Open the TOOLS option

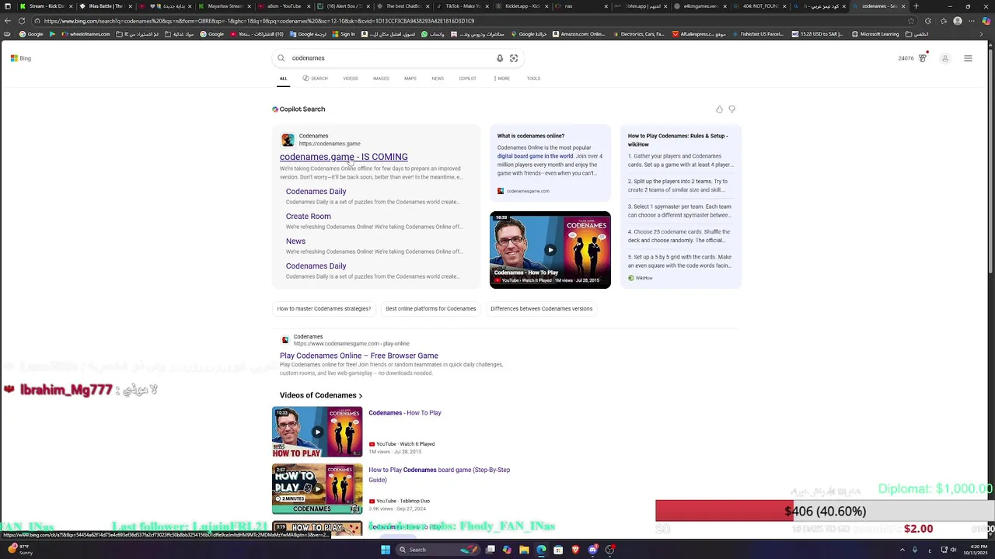point(533,78)
